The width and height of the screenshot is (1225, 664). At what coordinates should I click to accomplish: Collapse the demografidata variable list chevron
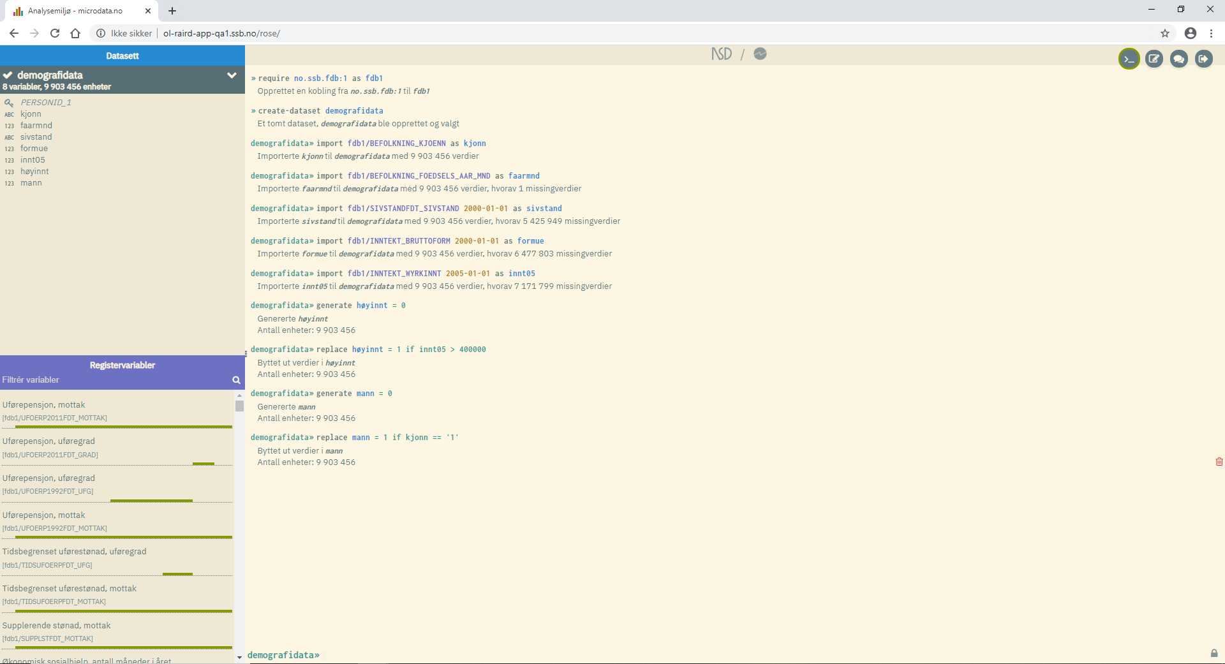coord(232,75)
